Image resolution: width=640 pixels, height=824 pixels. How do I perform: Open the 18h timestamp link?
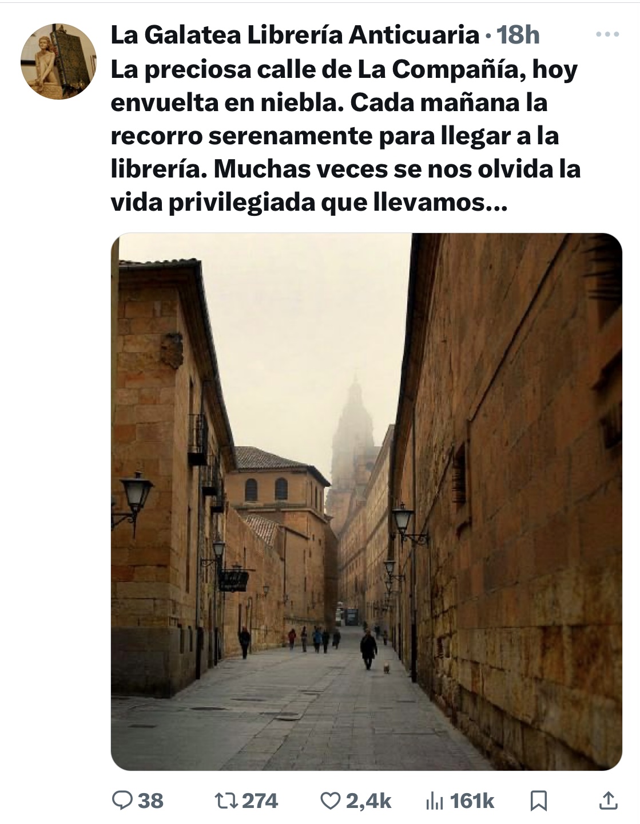click(518, 36)
